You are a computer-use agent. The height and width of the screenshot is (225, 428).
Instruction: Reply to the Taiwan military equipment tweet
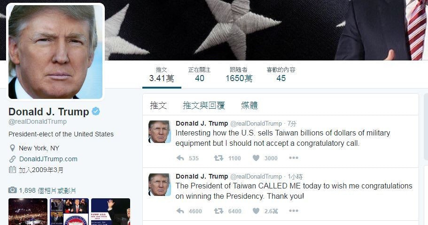(x=180, y=158)
